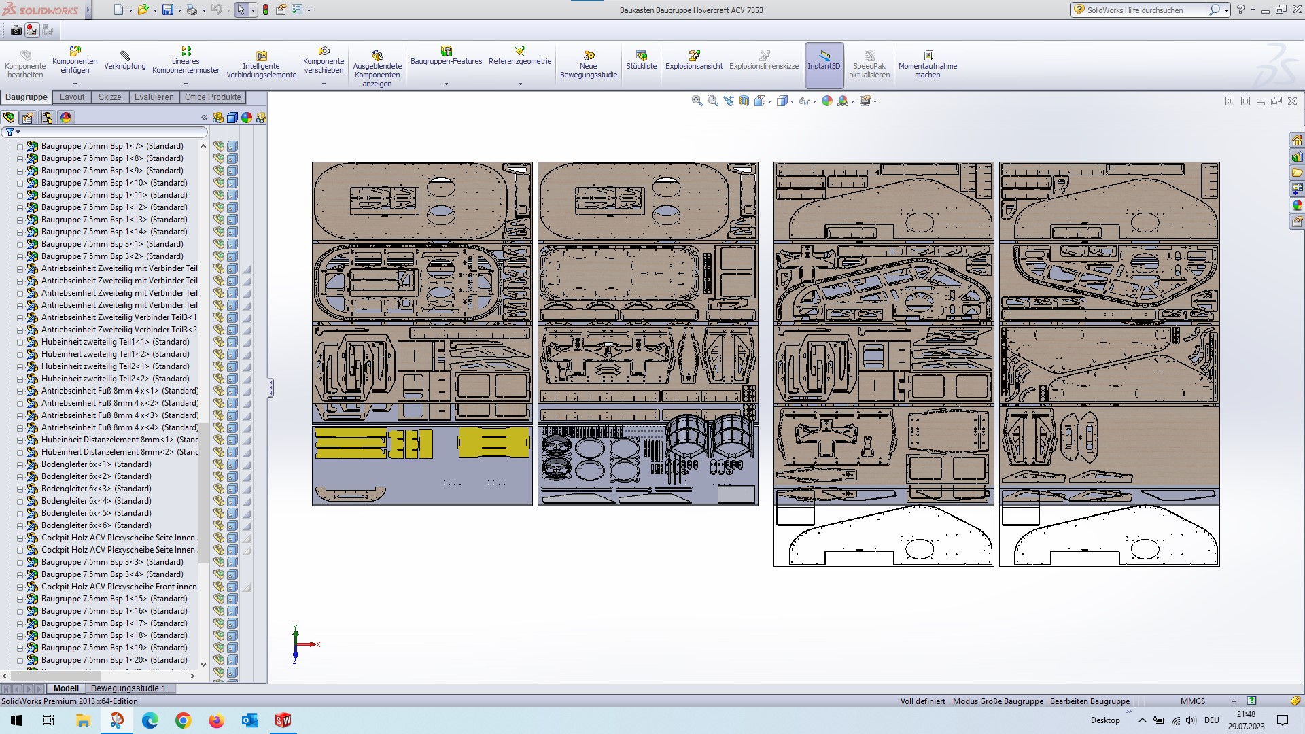Toggle the Instant3D mode
Screen dimensions: 1305x734
point(824,60)
